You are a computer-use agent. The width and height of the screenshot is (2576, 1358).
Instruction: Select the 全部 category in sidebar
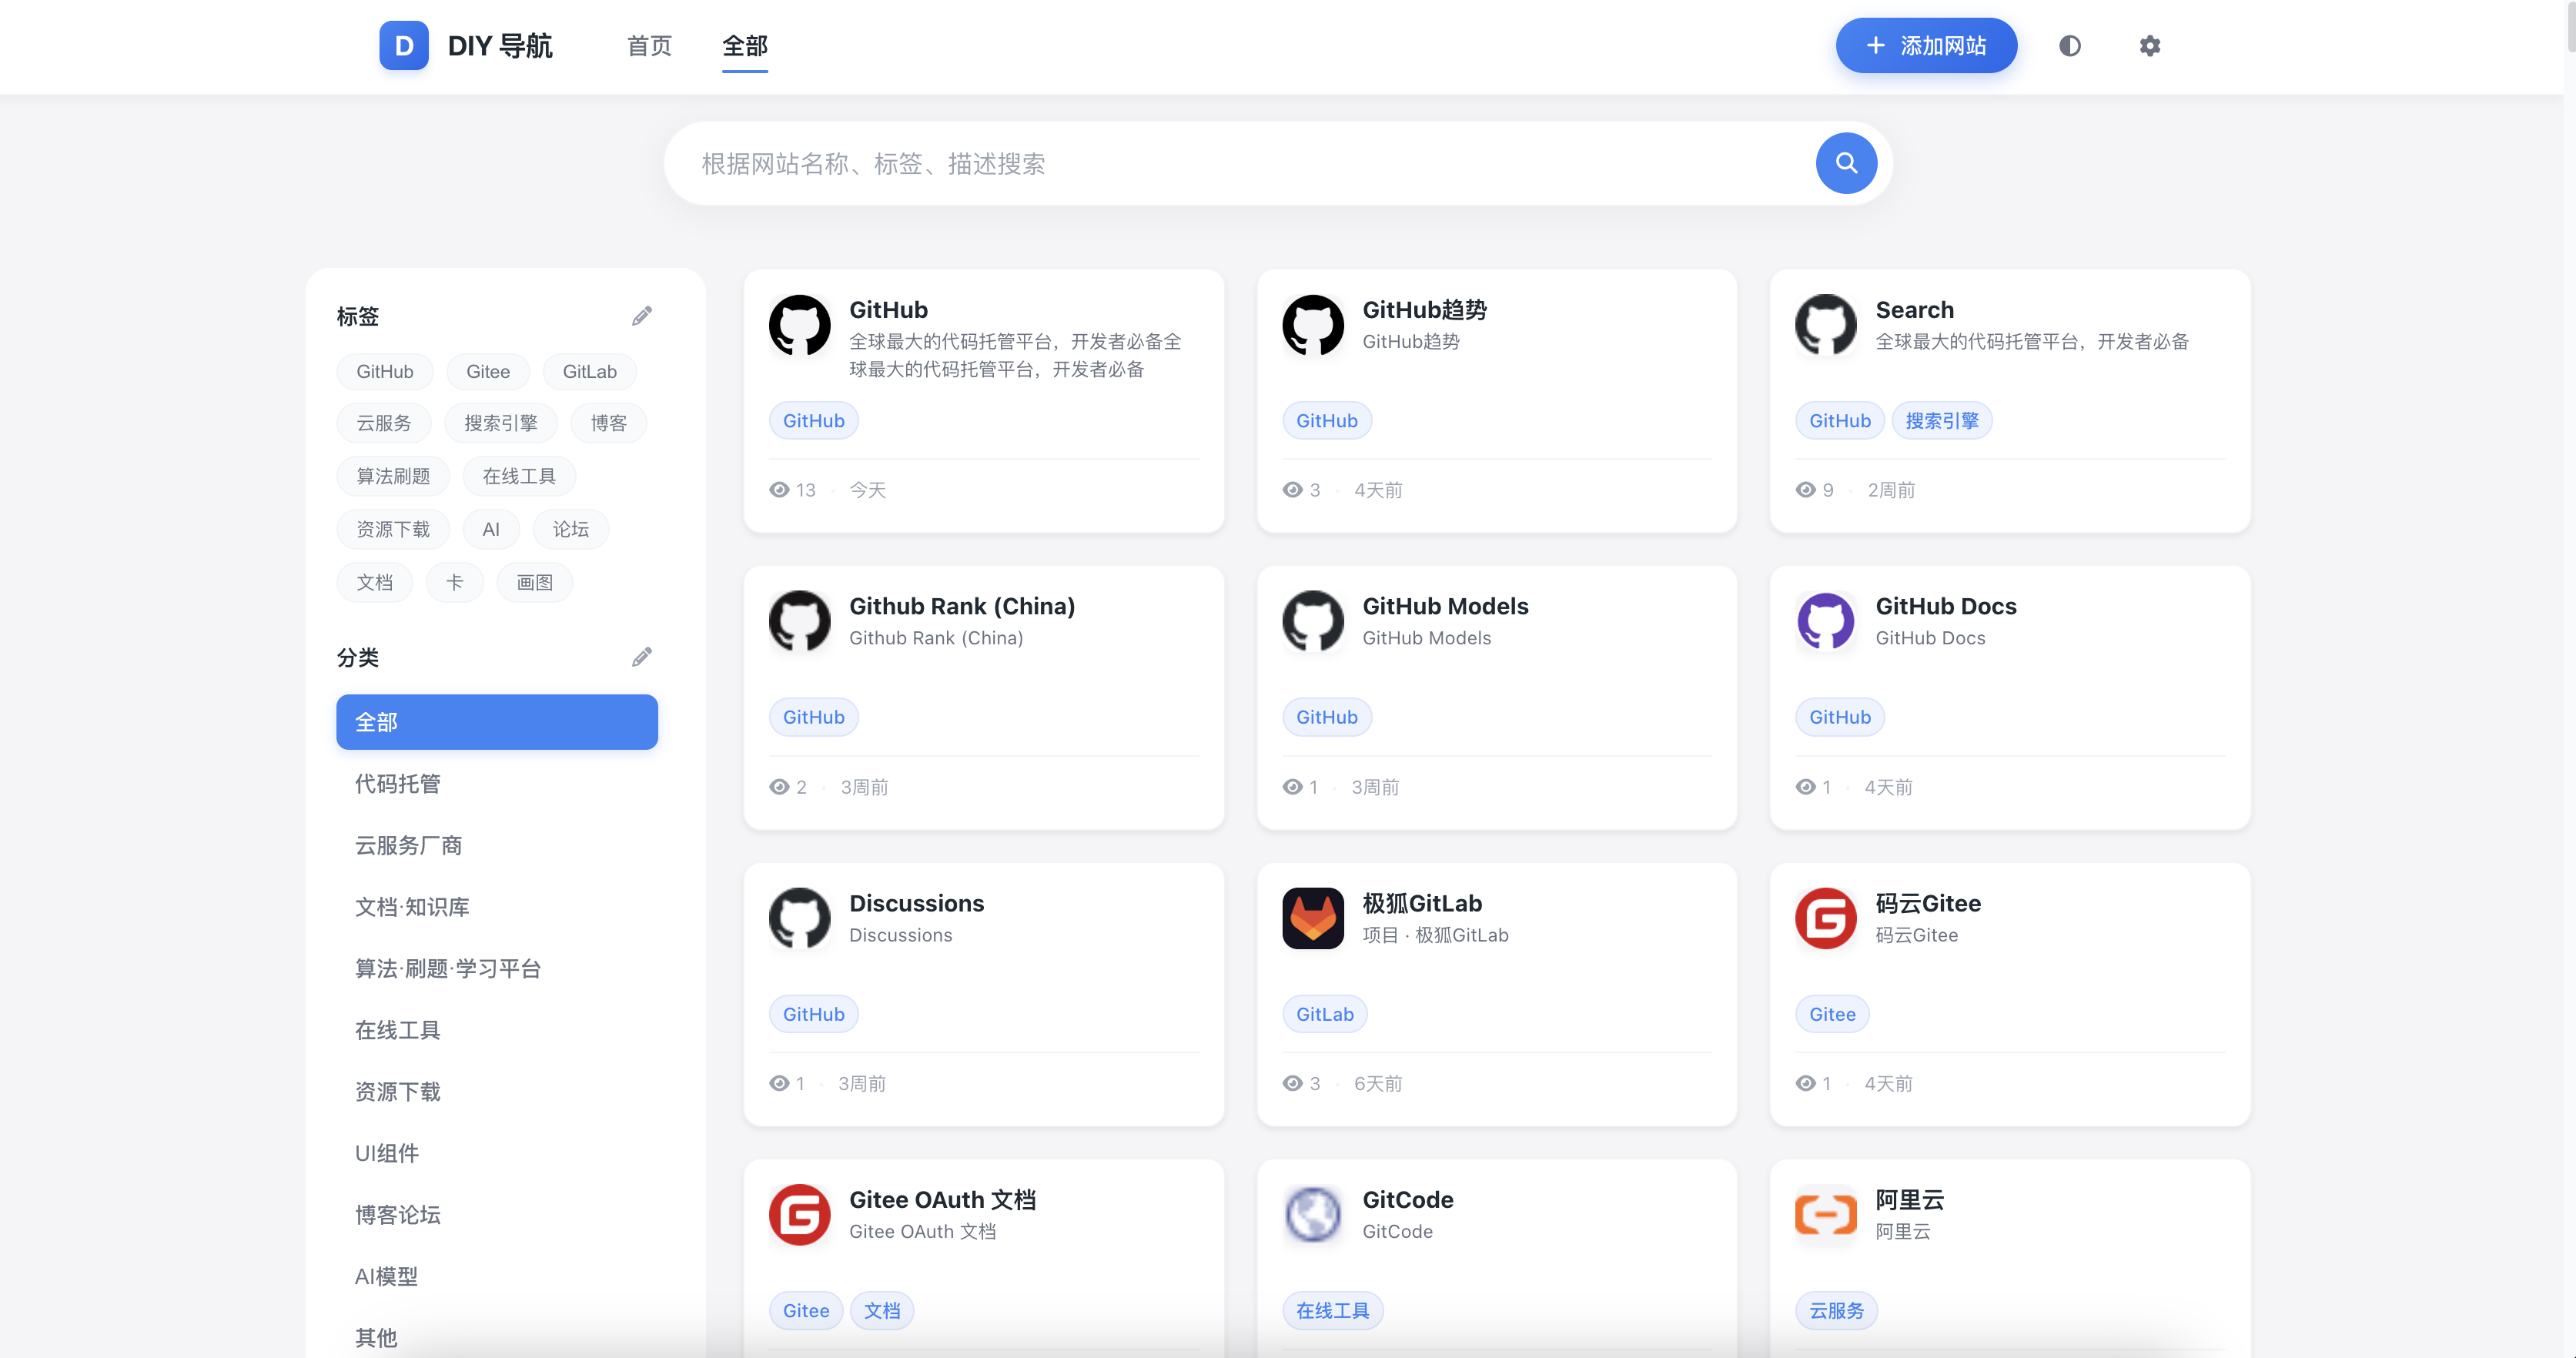coord(496,722)
